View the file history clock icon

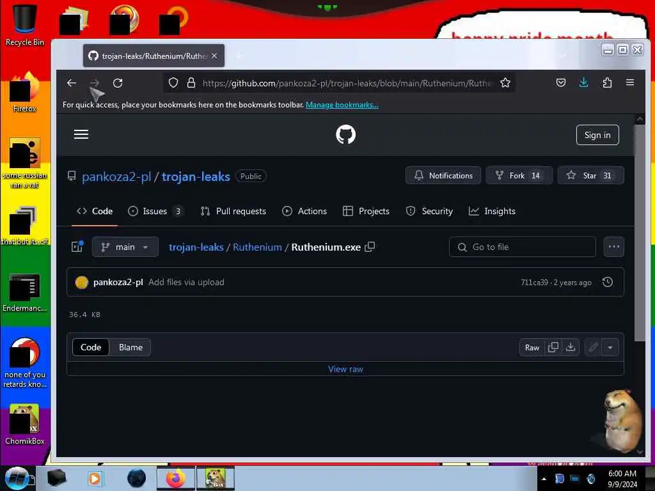coord(608,282)
